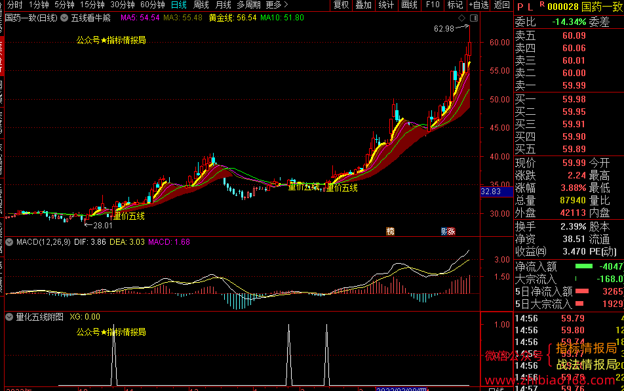Screen dimensions: 624x391
Task: Click the 涨幅 value 3.88%
Action: tap(574, 188)
